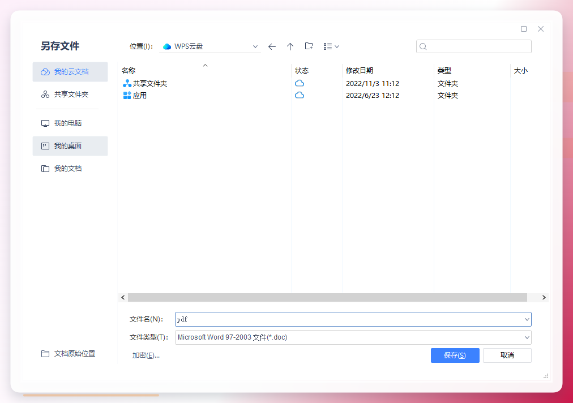The width and height of the screenshot is (573, 403).
Task: Click the 我的桌面 desktop icon
Action: 45,146
